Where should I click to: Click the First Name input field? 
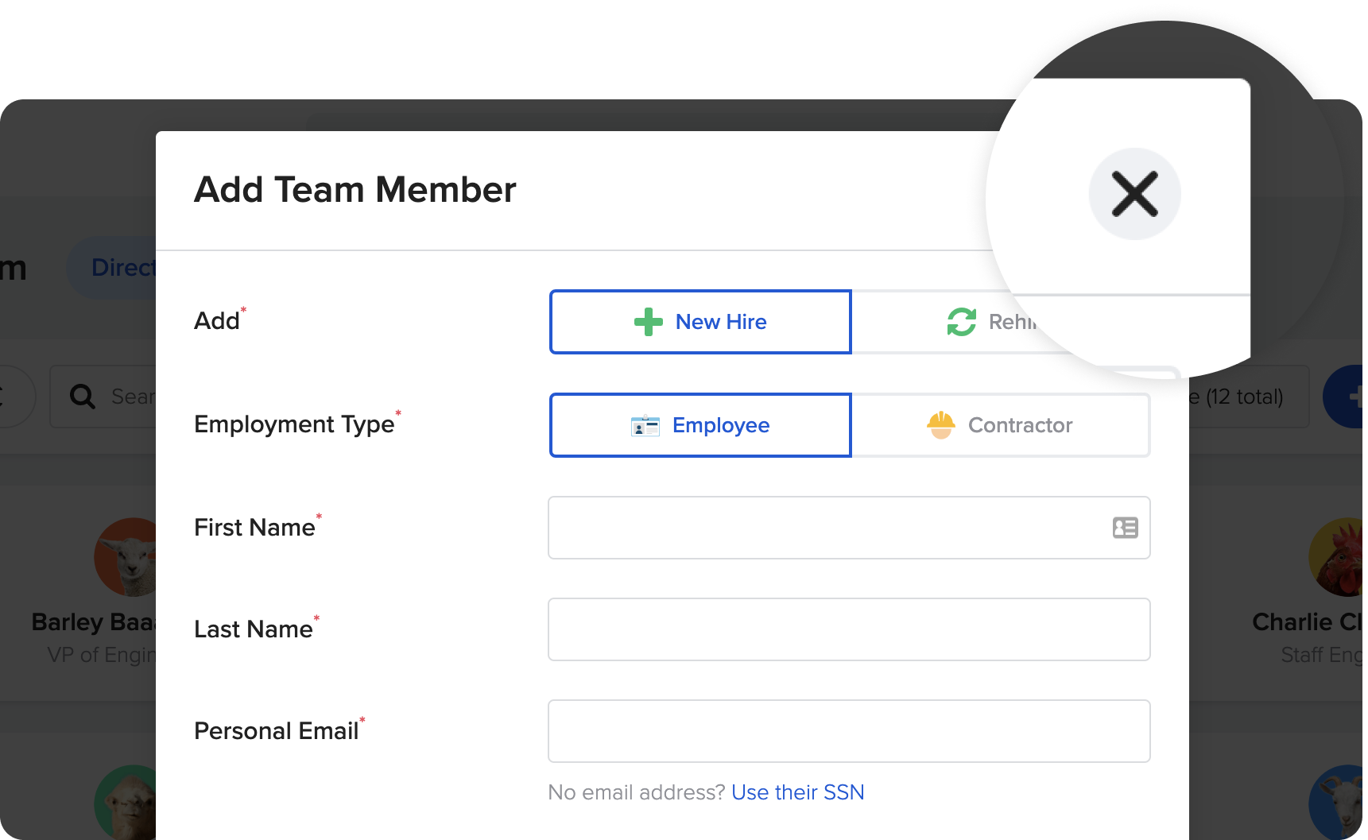[x=827, y=528]
